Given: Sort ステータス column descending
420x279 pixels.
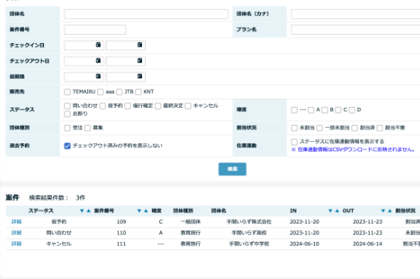Looking at the screenshot, I should point(82,210).
